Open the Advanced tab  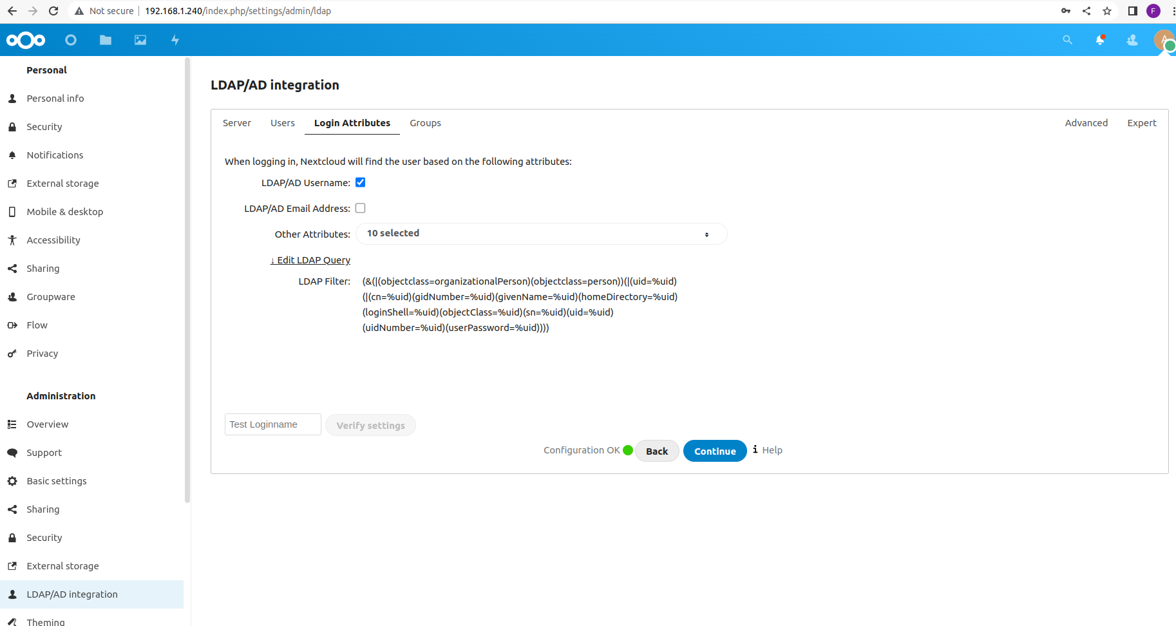pyautogui.click(x=1086, y=123)
